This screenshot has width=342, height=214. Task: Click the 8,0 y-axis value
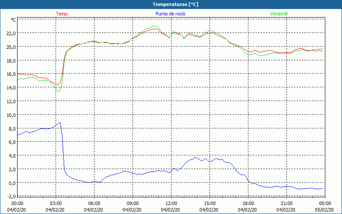pos(12,129)
